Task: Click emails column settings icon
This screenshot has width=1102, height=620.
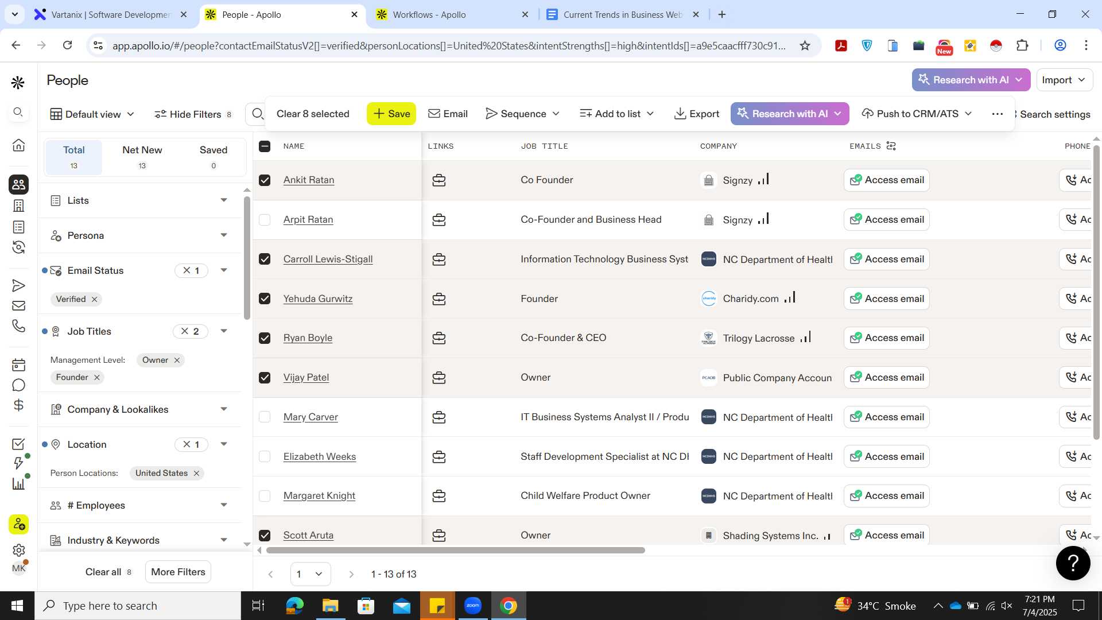Action: click(891, 146)
